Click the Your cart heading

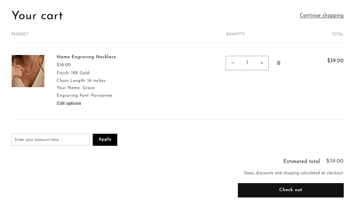click(37, 16)
